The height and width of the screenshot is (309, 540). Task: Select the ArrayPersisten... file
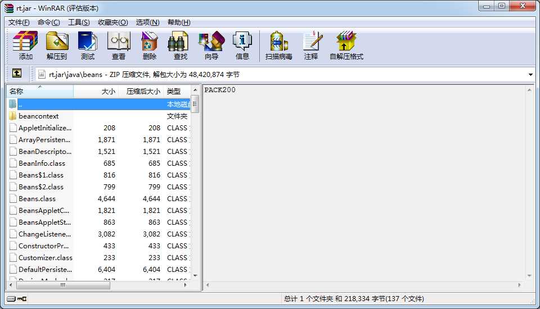click(99, 140)
